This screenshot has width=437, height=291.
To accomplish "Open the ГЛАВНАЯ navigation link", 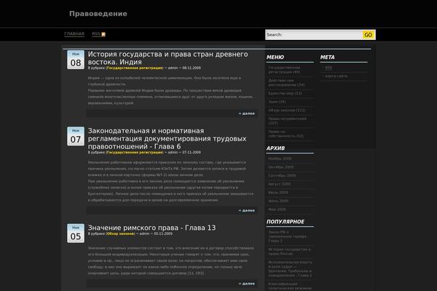I will click(74, 33).
